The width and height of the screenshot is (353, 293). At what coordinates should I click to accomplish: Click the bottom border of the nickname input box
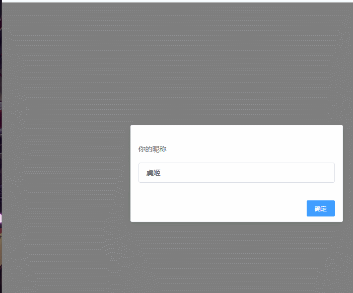[x=236, y=182]
